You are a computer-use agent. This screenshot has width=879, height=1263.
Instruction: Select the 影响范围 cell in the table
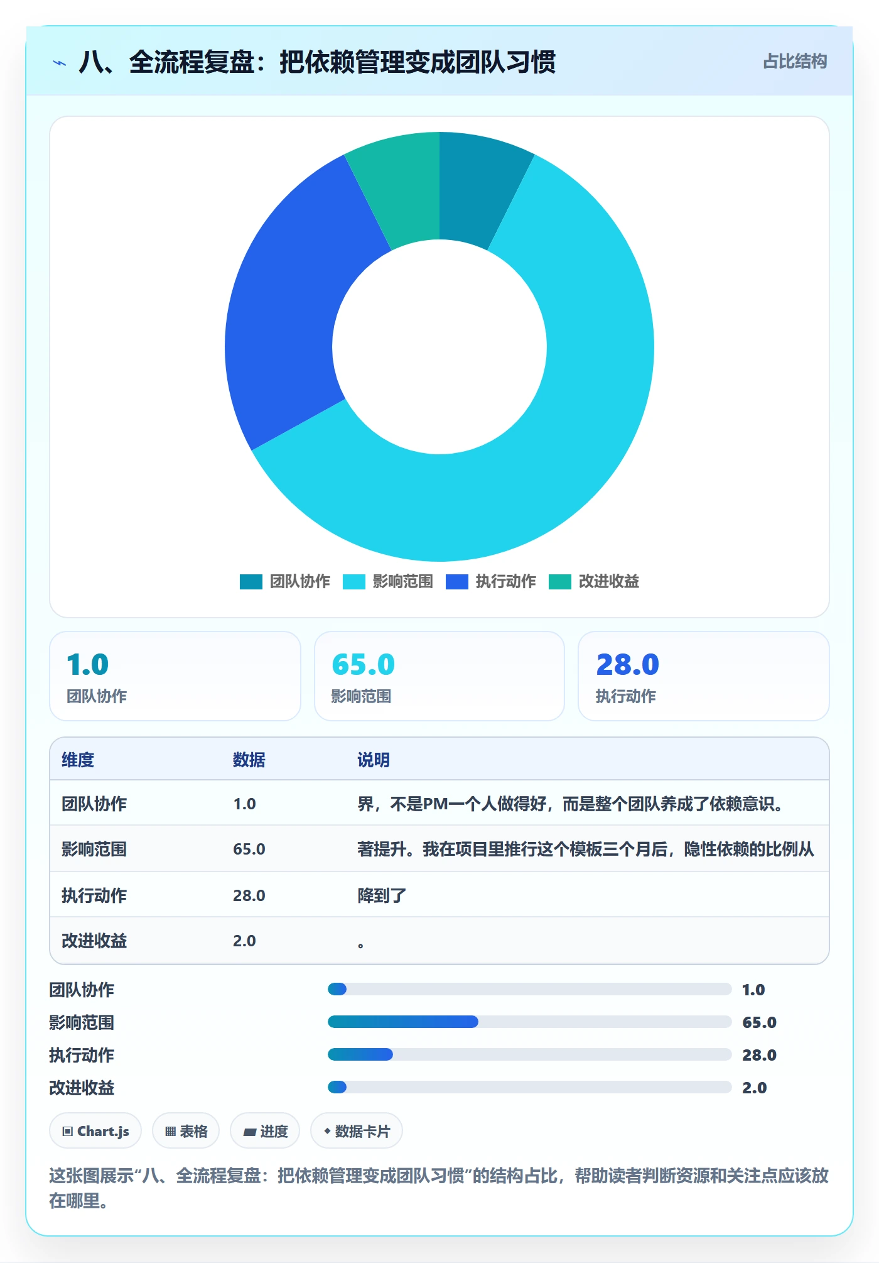click(x=94, y=849)
